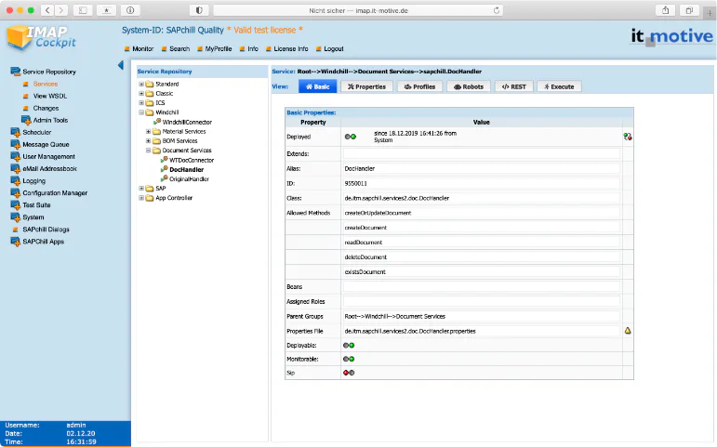Collapse the Windchill folder
The width and height of the screenshot is (717, 447).
[141, 112]
